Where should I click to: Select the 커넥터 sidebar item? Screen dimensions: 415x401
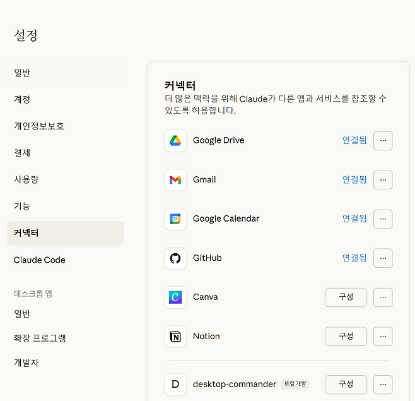coord(65,233)
